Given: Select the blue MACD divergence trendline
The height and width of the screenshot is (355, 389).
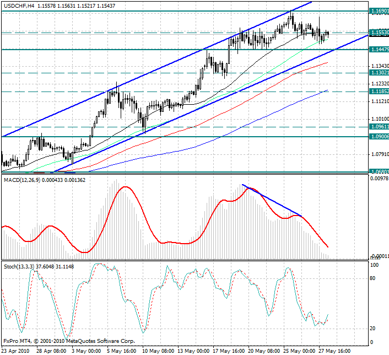Looking at the screenshot, I should (272, 200).
